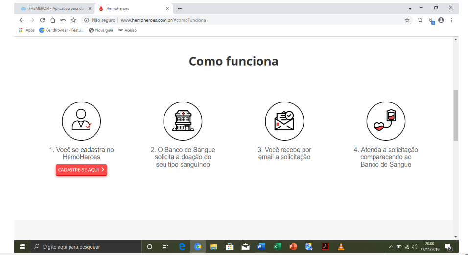
Task: Click the page vertical scrollbar thumb
Action: (455, 115)
